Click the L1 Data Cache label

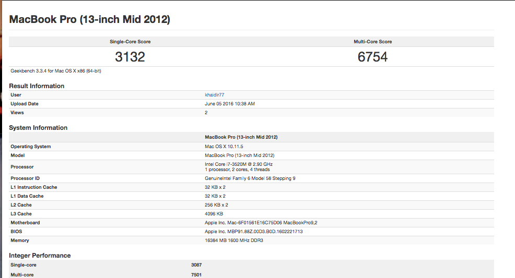27,196
